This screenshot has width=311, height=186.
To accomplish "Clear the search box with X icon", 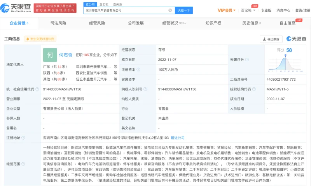I will (170, 11).
